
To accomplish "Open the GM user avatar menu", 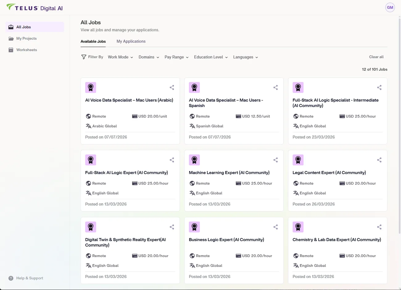I will pos(390,7).
